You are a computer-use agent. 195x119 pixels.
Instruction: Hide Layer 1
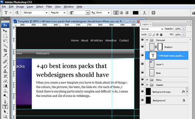point(142,64)
